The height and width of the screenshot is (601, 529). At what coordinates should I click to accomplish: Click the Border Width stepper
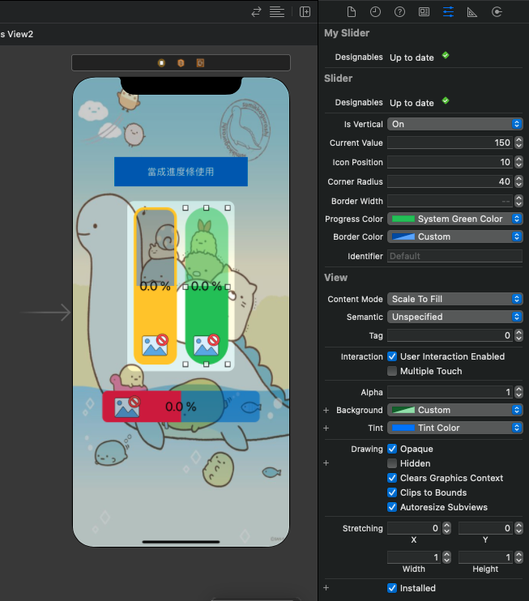518,201
